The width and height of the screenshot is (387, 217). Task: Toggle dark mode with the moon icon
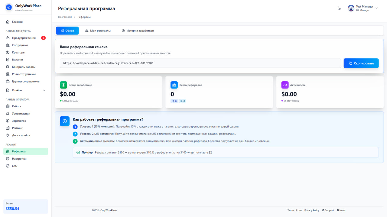point(339,8)
